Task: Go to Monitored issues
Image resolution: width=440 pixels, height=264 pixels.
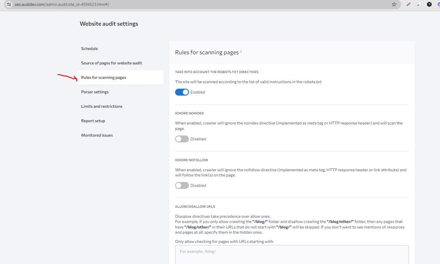Action: (x=97, y=135)
